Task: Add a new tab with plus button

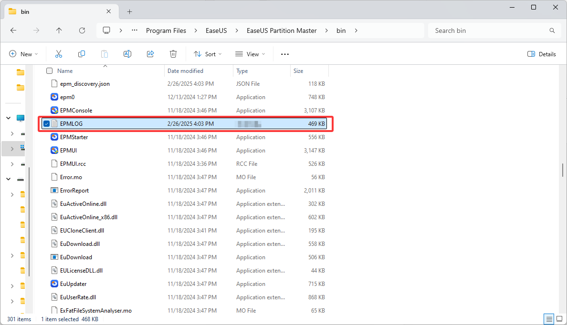Action: tap(129, 12)
